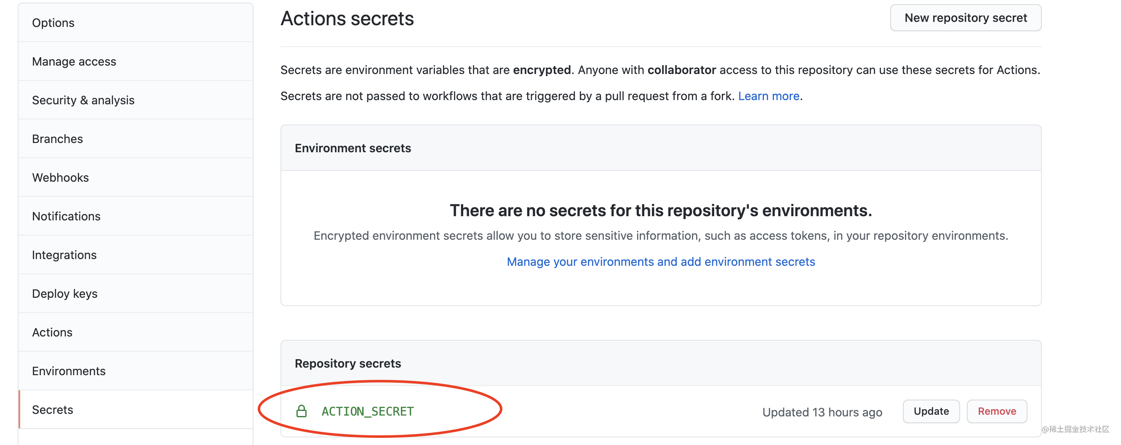Follow the Learn more link
This screenshot has height=445, width=1121.
click(x=769, y=95)
